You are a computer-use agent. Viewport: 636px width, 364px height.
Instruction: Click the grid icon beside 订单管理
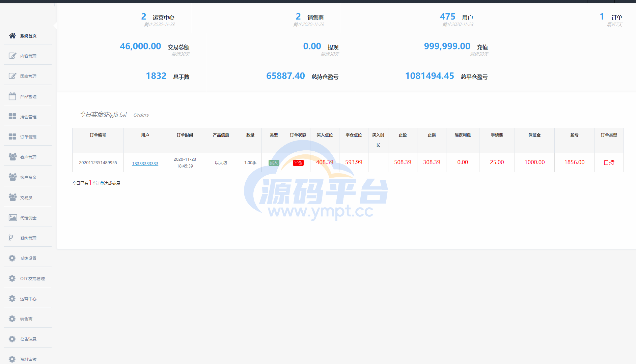12,137
